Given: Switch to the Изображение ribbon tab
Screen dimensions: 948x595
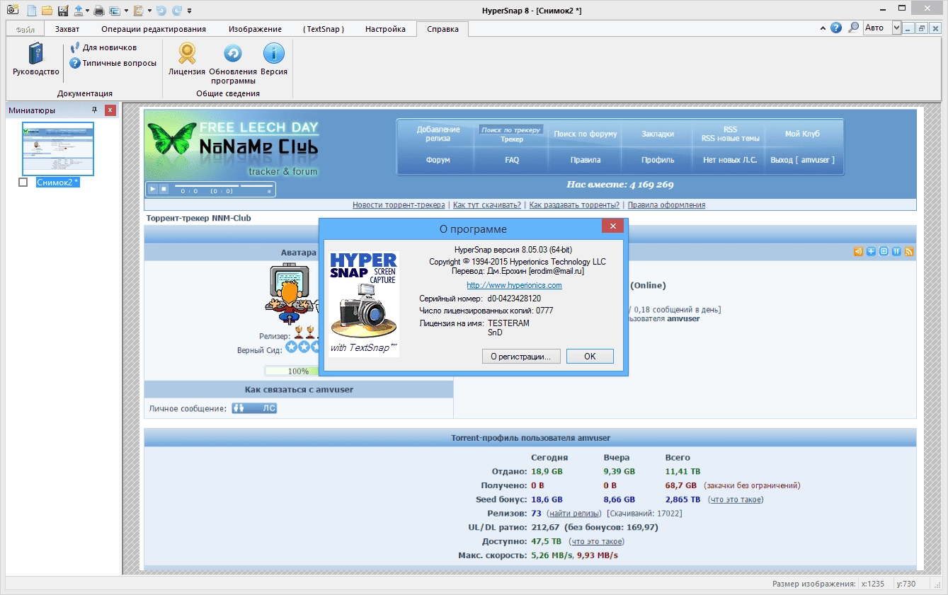Looking at the screenshot, I should [255, 29].
